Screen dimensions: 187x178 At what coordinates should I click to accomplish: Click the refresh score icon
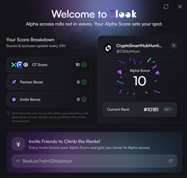(x=166, y=7)
